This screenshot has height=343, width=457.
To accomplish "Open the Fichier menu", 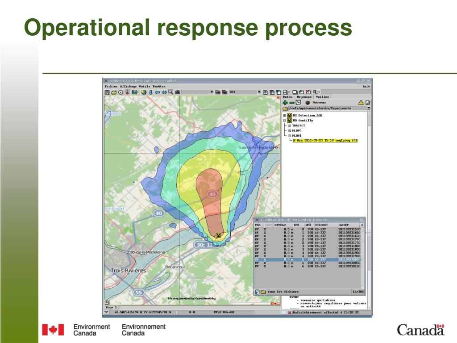I will coord(111,86).
